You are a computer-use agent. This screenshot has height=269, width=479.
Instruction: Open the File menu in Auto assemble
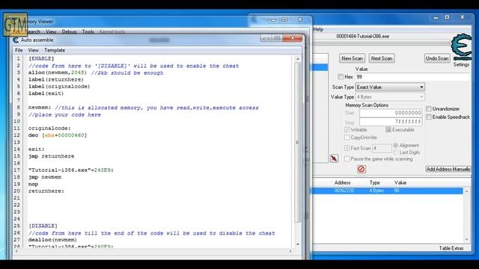coord(19,50)
